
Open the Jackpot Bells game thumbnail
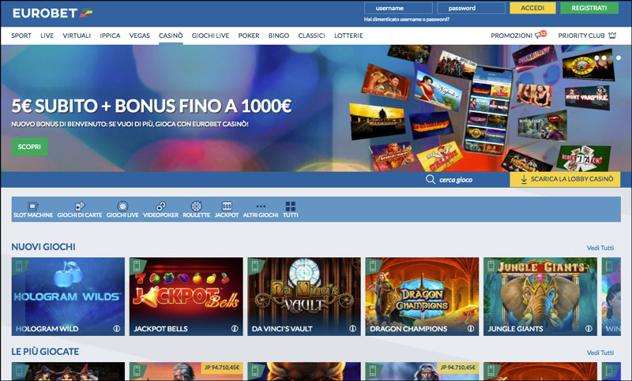[x=186, y=297]
